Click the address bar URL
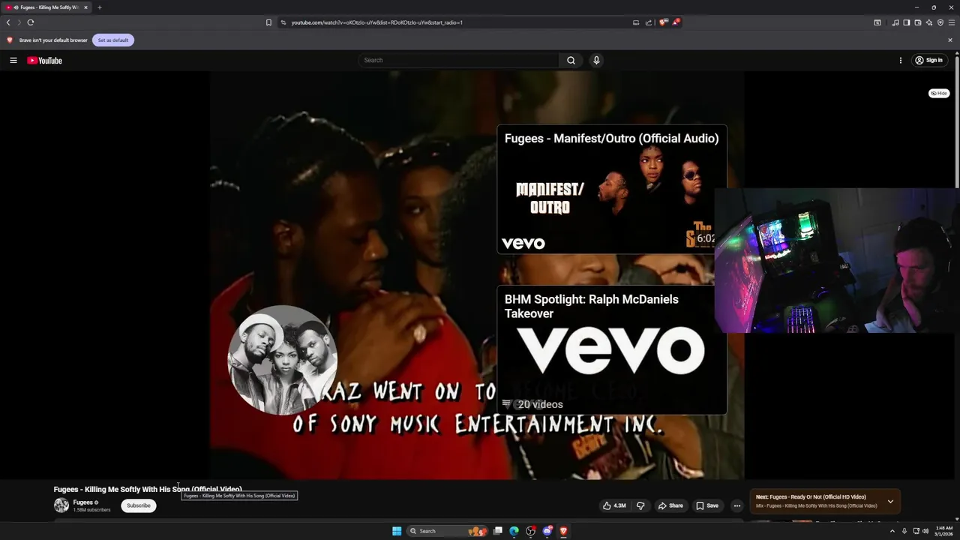 tap(377, 22)
